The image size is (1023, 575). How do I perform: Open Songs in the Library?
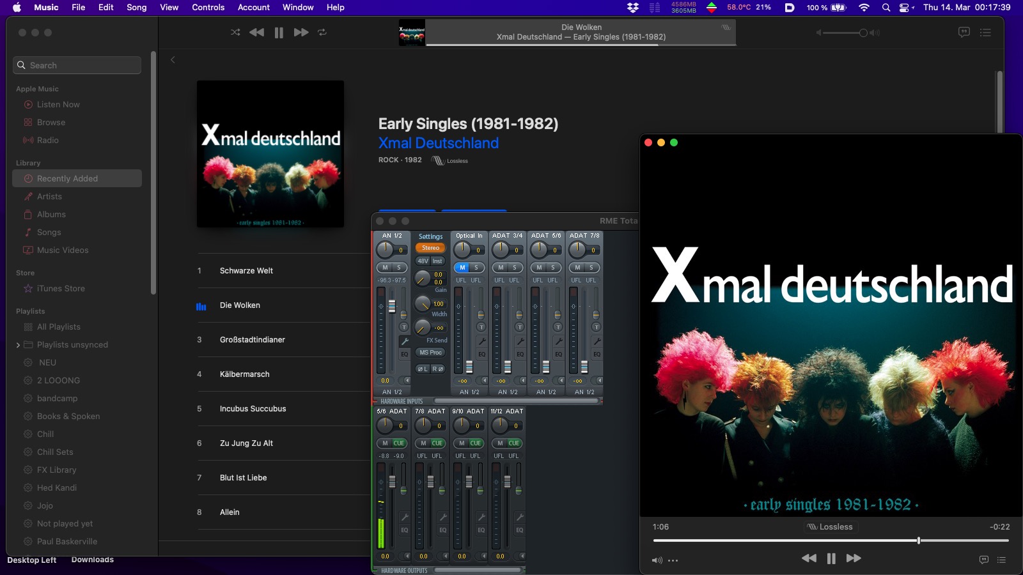click(x=49, y=232)
